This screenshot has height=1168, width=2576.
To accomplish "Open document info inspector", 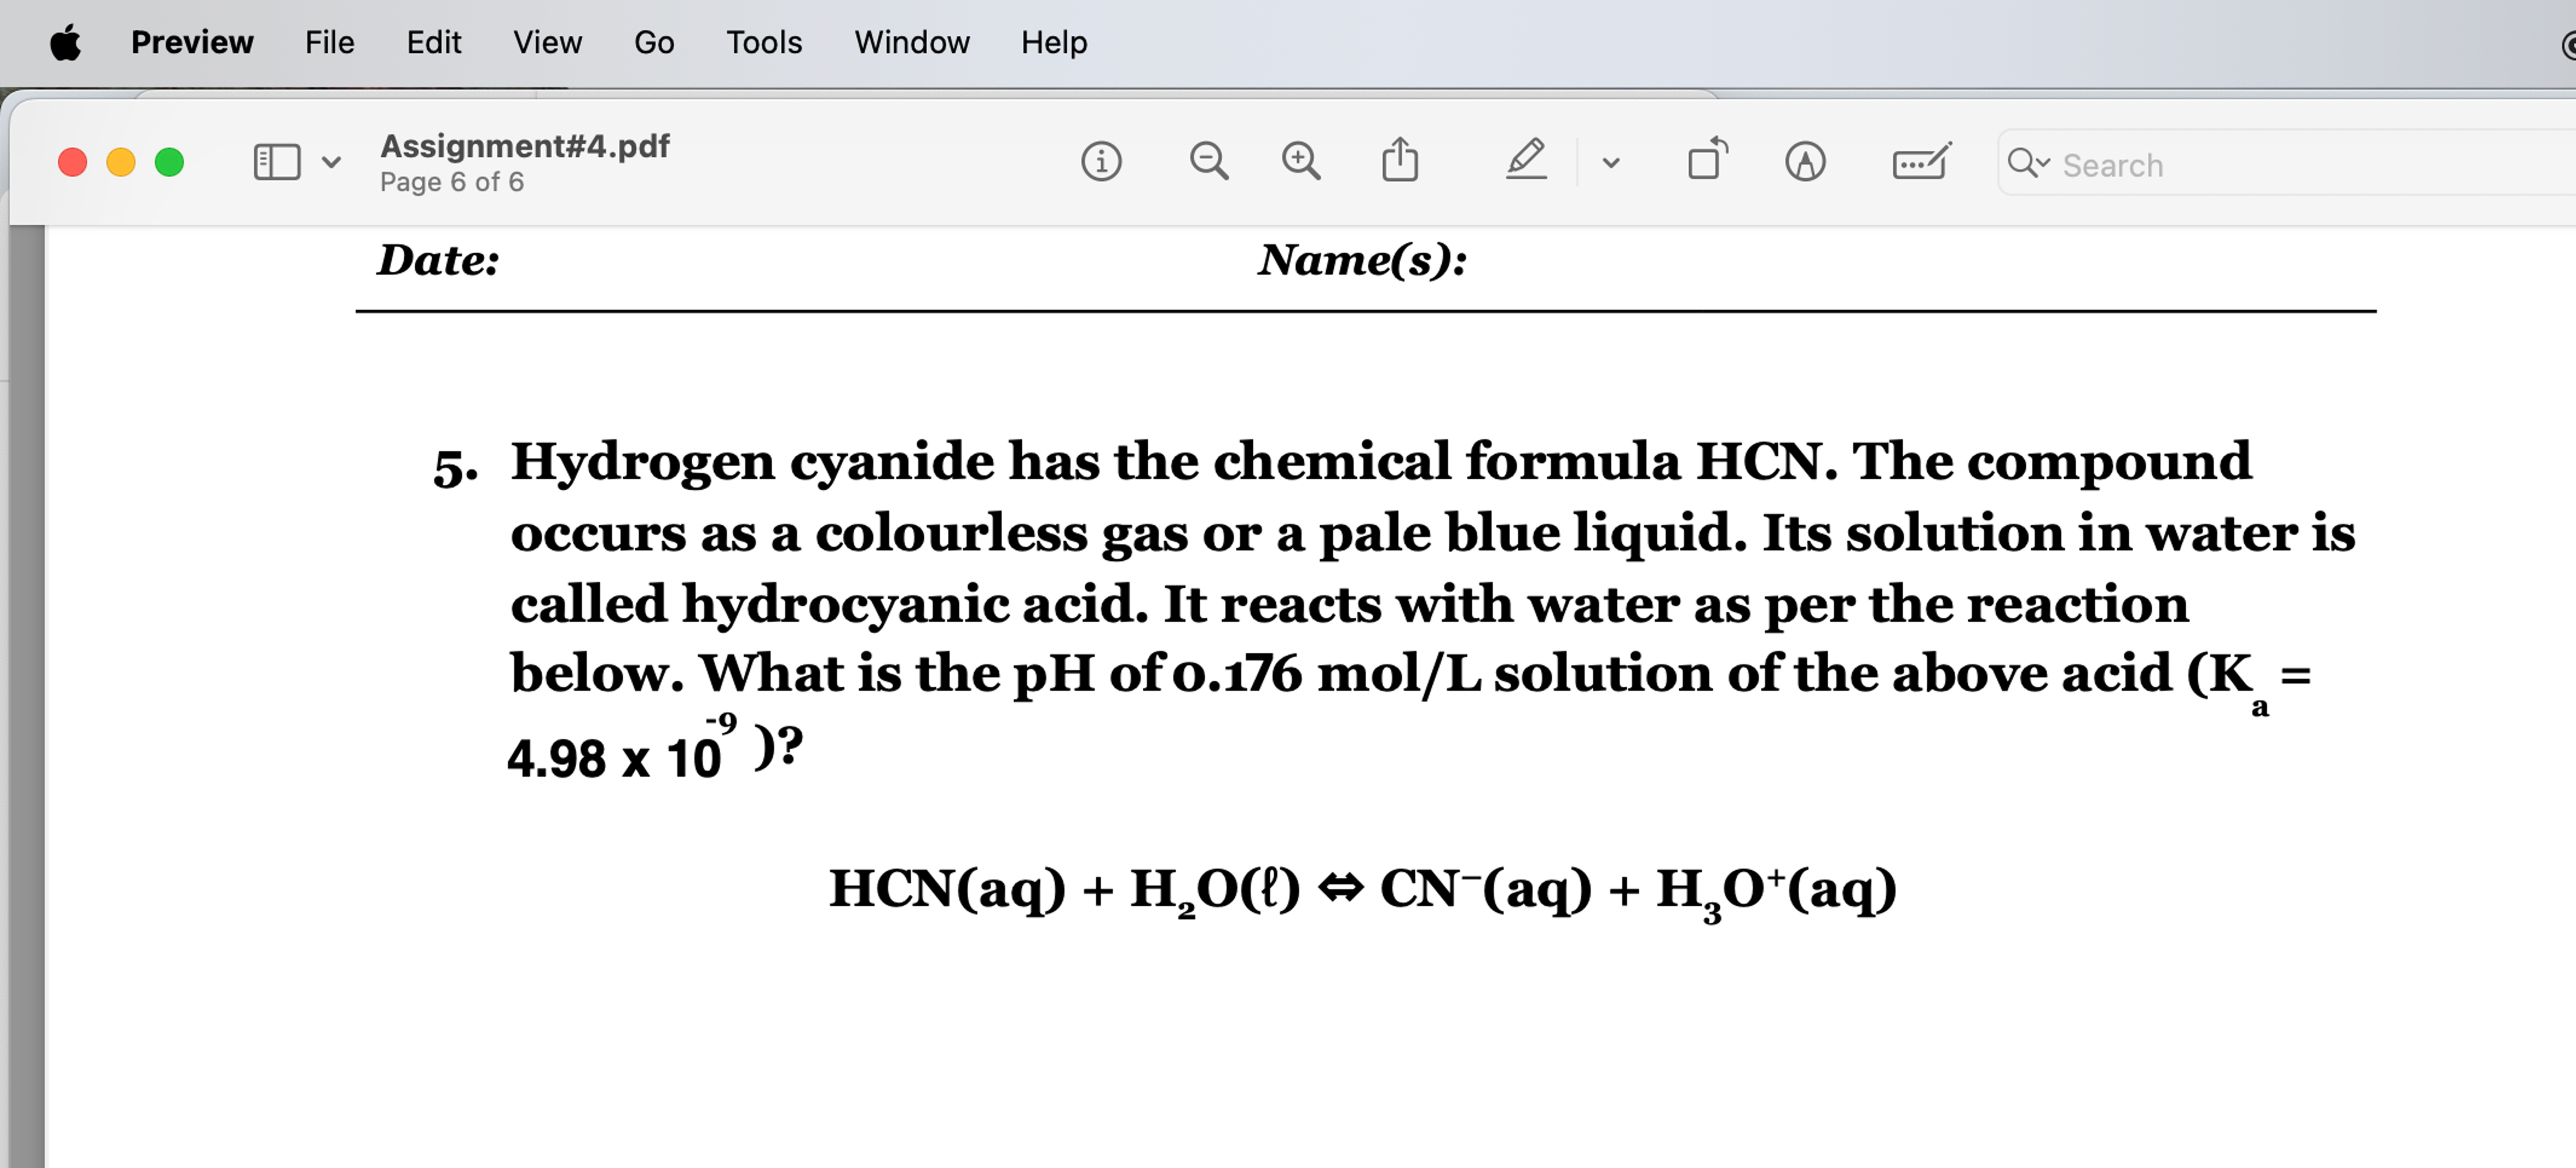I will (1103, 161).
